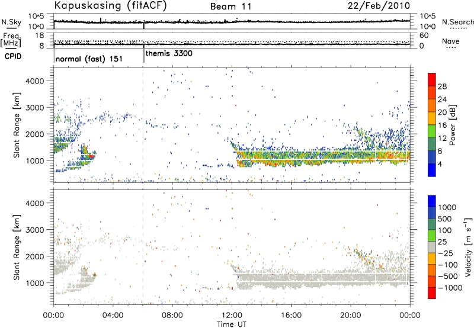474x328 pixels.
Task: Click the blue bottom power swatch
Action: (432, 170)
